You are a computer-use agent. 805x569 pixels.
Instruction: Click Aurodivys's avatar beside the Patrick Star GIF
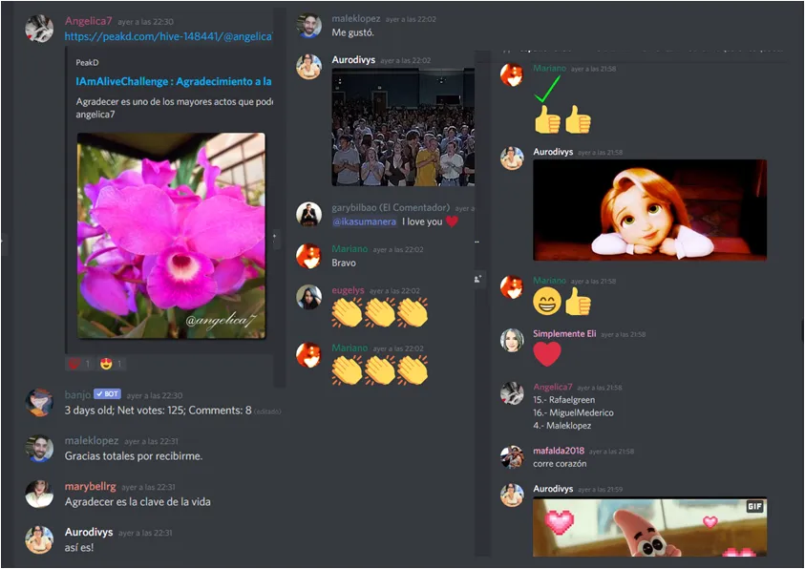tap(512, 495)
